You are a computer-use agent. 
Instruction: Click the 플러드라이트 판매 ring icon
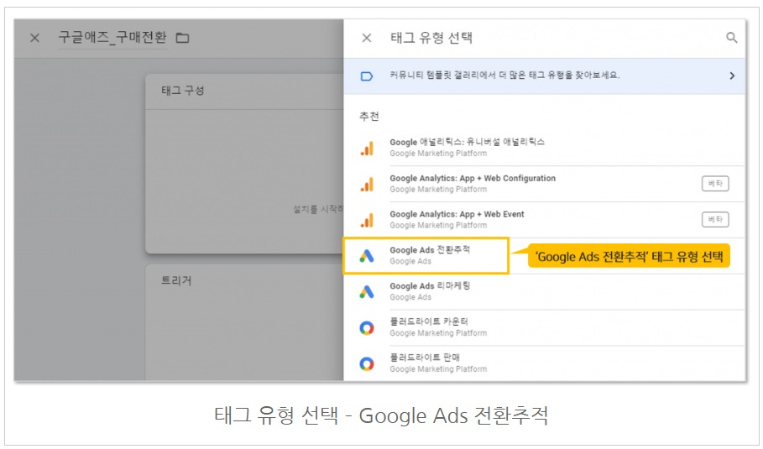coord(367,364)
